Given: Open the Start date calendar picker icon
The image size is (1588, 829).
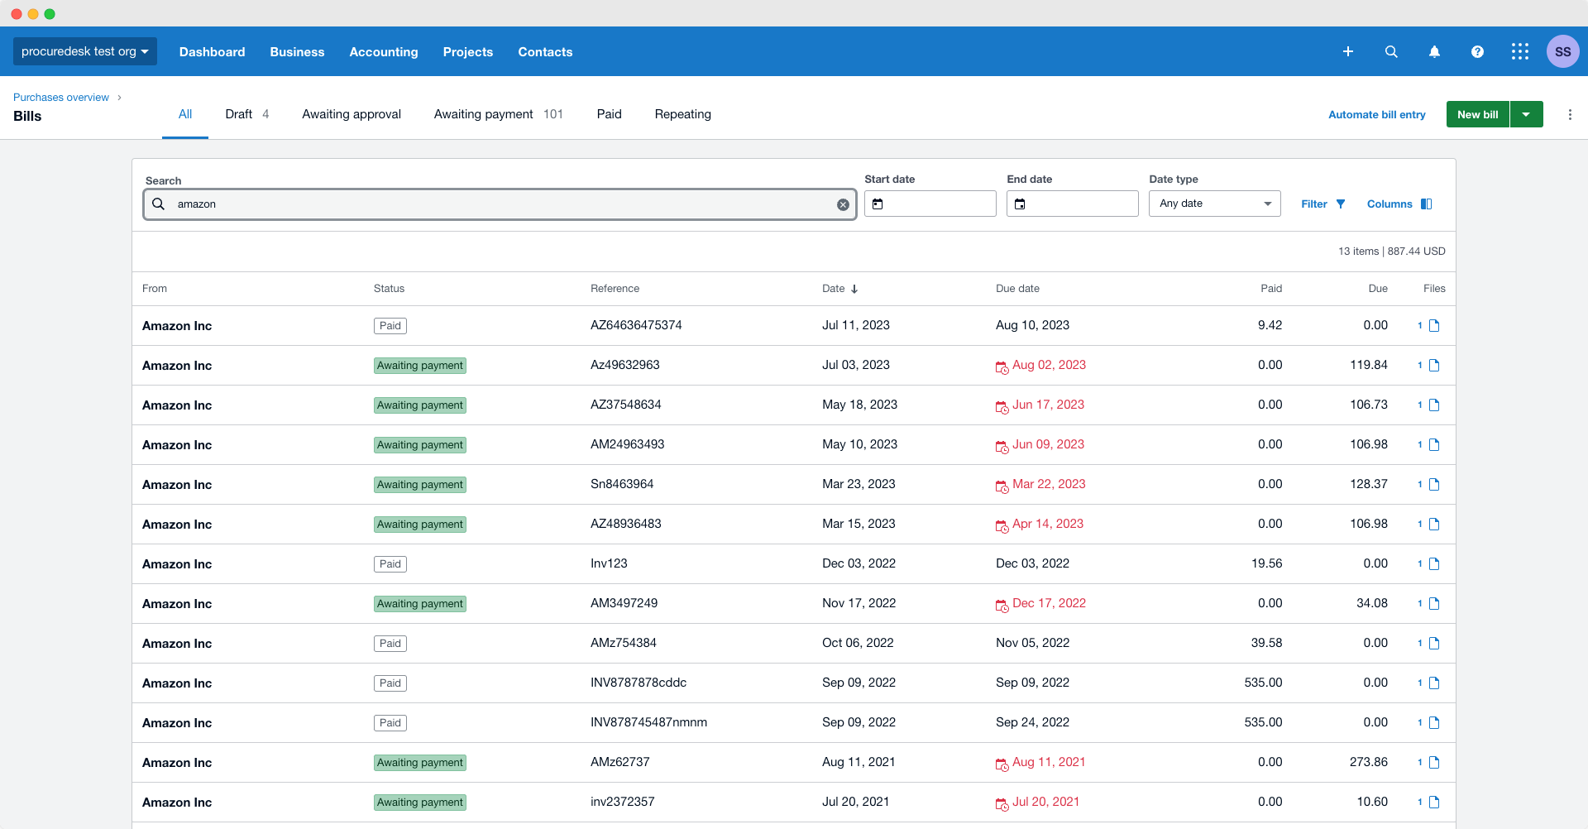Looking at the screenshot, I should [878, 204].
